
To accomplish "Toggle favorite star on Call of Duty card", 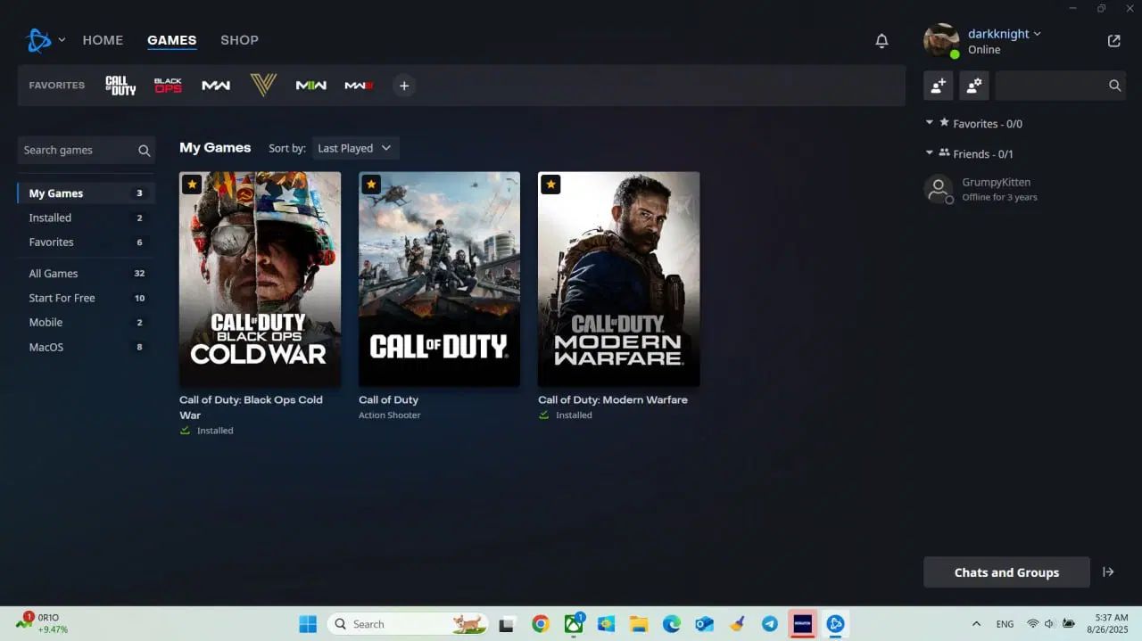I will click(371, 185).
